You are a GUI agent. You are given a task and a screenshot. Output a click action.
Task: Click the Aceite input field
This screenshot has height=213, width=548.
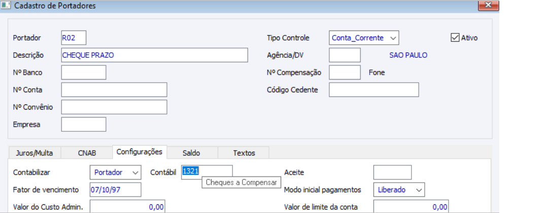(392, 172)
